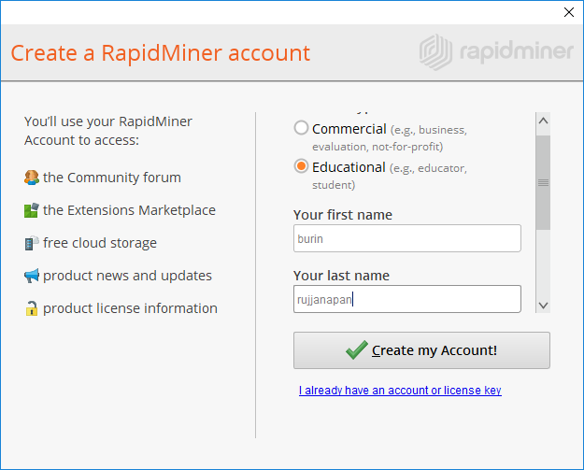Click the form's vertical scrollbar thumb
Viewport: 584px width, 470px height.
tap(543, 182)
